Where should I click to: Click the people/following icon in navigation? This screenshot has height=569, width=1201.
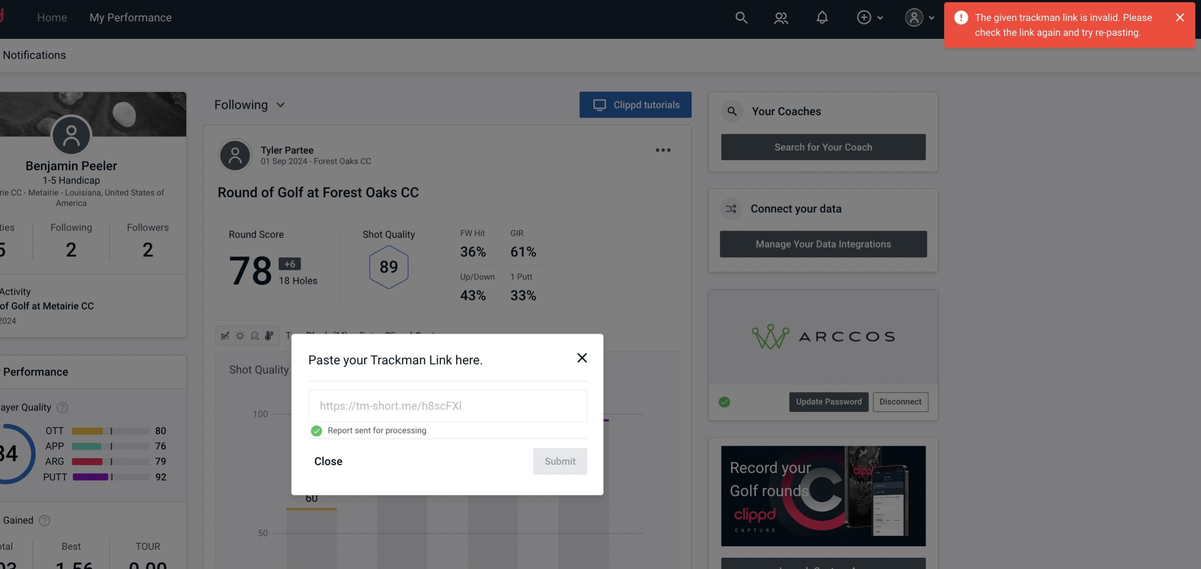click(780, 17)
